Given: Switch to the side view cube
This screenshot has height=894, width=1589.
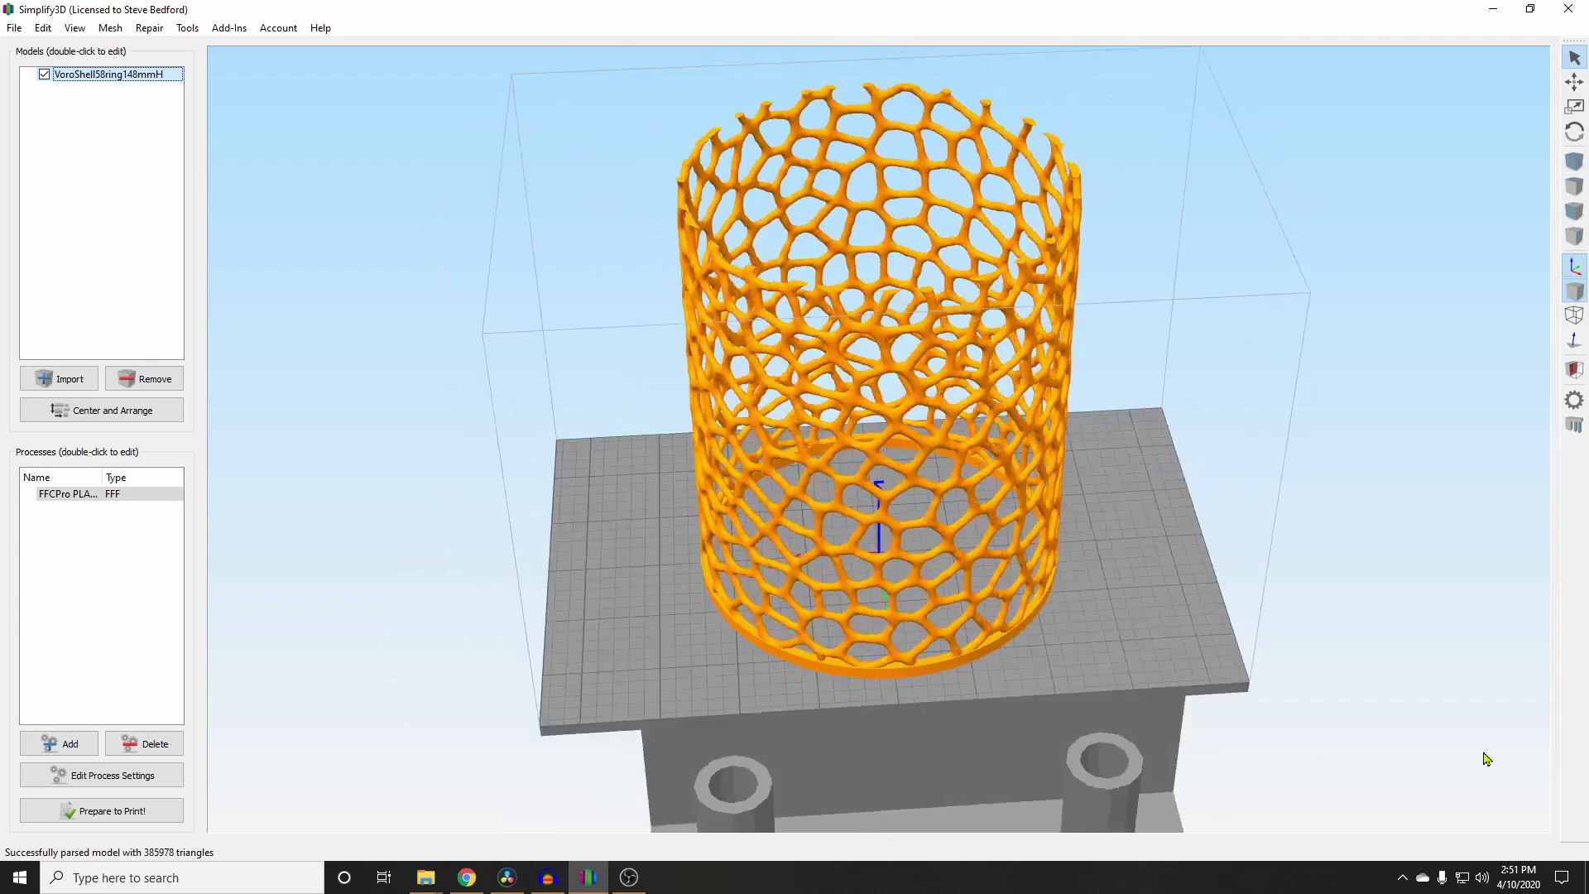Looking at the screenshot, I should point(1574,237).
